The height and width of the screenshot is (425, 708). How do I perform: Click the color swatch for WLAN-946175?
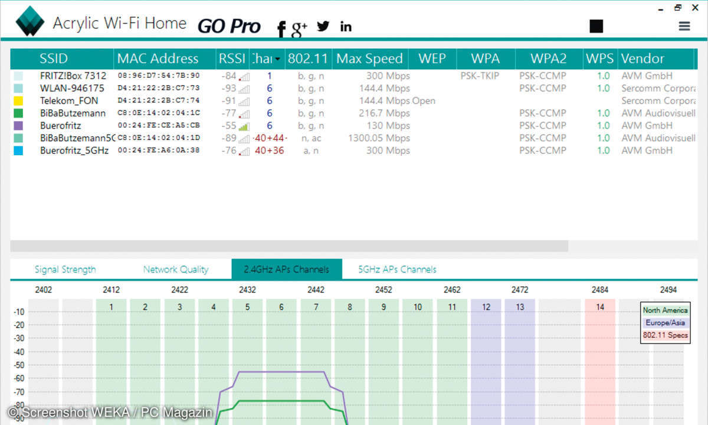(18, 89)
